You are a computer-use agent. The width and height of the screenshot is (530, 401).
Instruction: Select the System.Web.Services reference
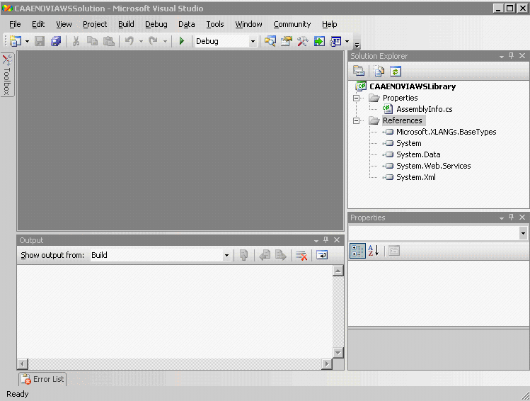click(x=433, y=166)
